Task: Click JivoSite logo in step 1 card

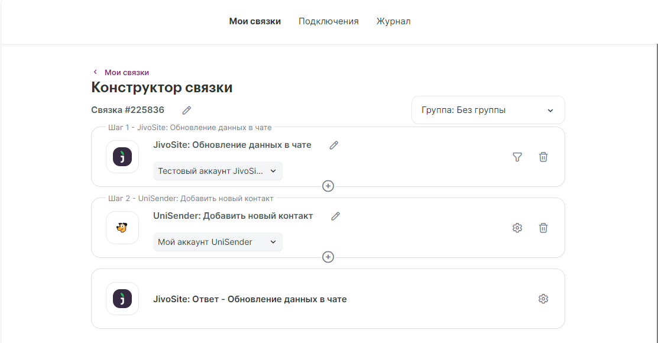Action: tap(122, 157)
